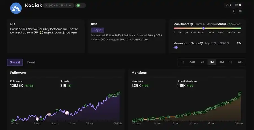Click the last marker on Mentions chart
Screen dimensions: 254x130
point(240,93)
